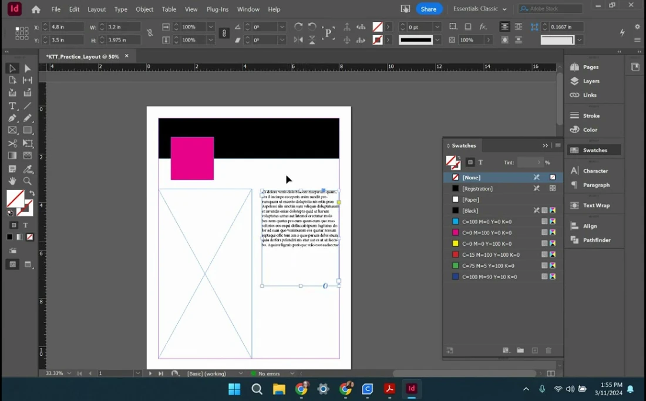
Task: Choose the Rectangle Frame tool
Action: point(12,131)
